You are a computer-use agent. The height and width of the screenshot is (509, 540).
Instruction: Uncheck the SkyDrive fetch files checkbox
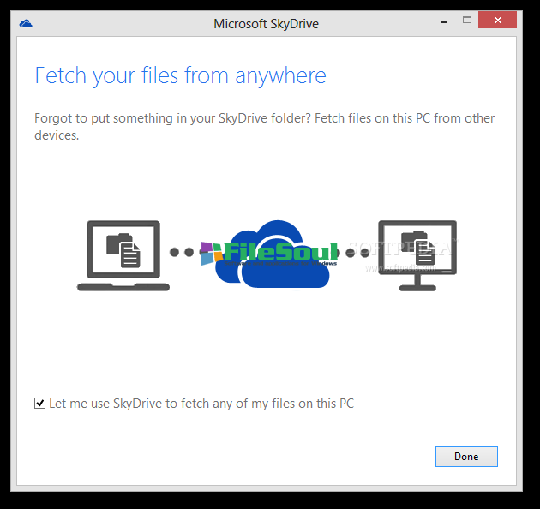coord(39,403)
